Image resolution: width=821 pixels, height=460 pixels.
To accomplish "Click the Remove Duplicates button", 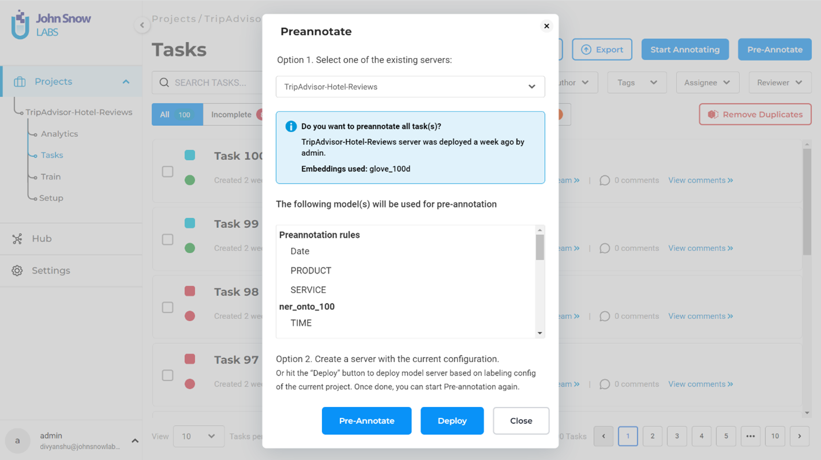I will point(755,114).
